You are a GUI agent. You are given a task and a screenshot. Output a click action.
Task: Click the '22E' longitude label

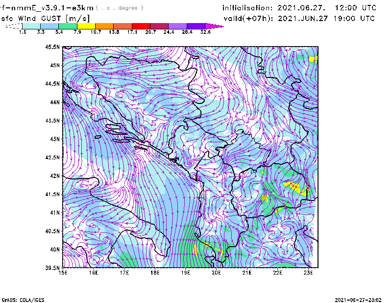click(x=277, y=273)
